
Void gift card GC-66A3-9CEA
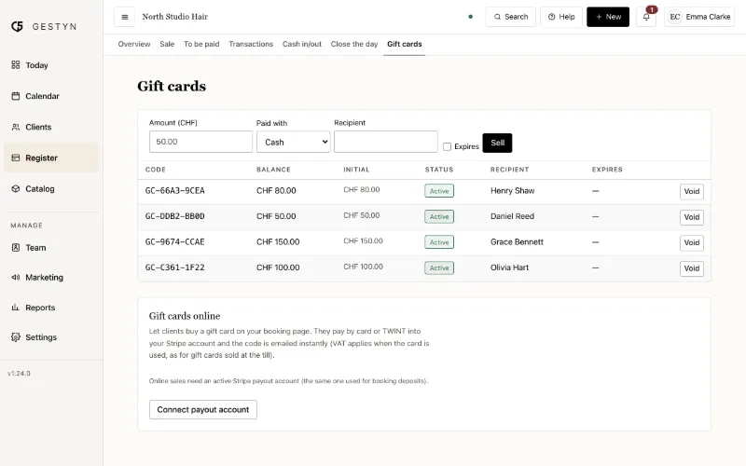[x=692, y=192]
